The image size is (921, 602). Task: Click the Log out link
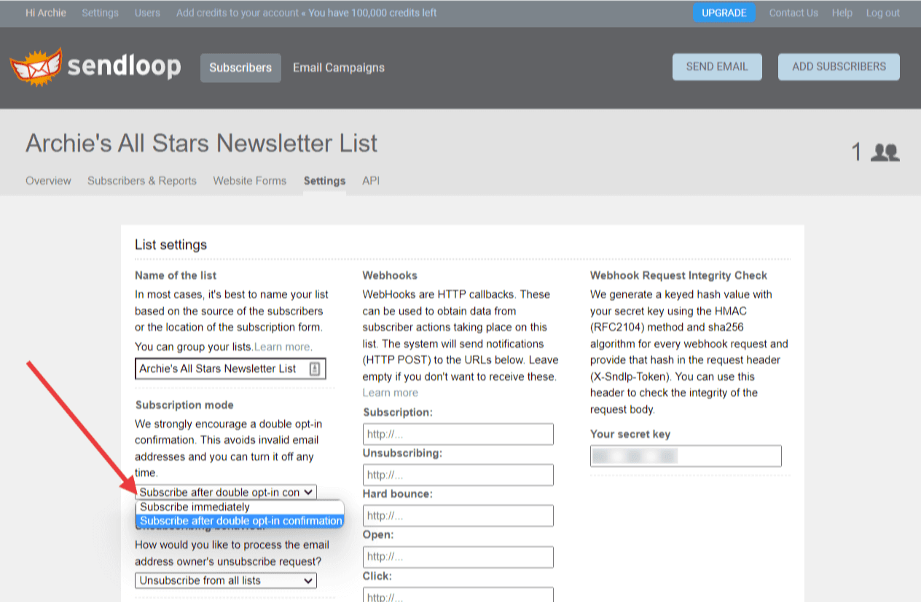882,12
